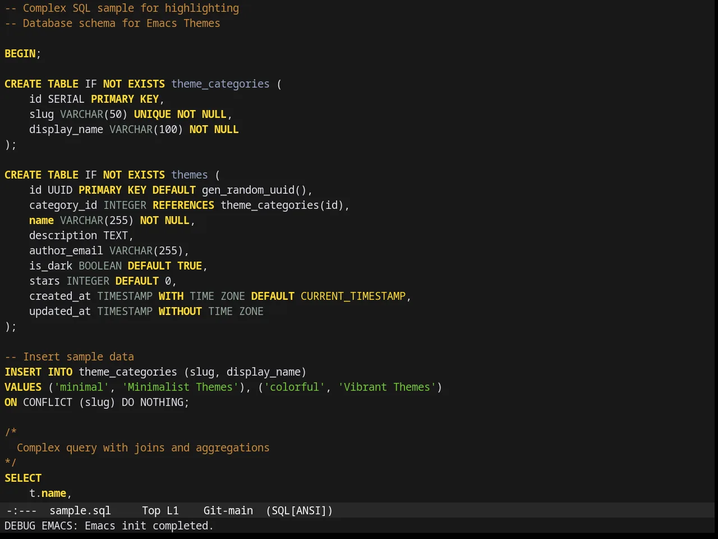
Task: Click 'Minimalist Themes' string literal
Action: coord(180,387)
